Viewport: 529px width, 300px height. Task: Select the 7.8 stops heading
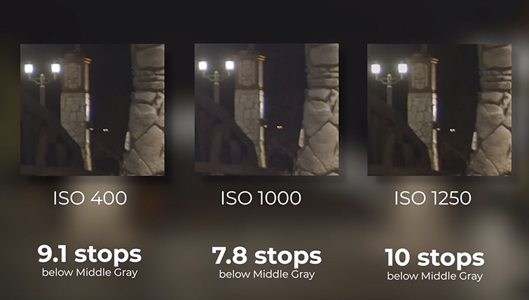(x=266, y=256)
